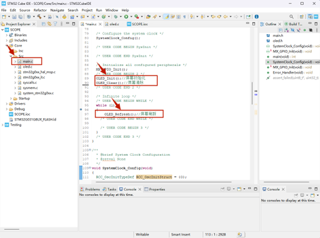The width and height of the screenshot is (320, 238).
Task: Click the Save All toolbar icon
Action: (20, 17)
